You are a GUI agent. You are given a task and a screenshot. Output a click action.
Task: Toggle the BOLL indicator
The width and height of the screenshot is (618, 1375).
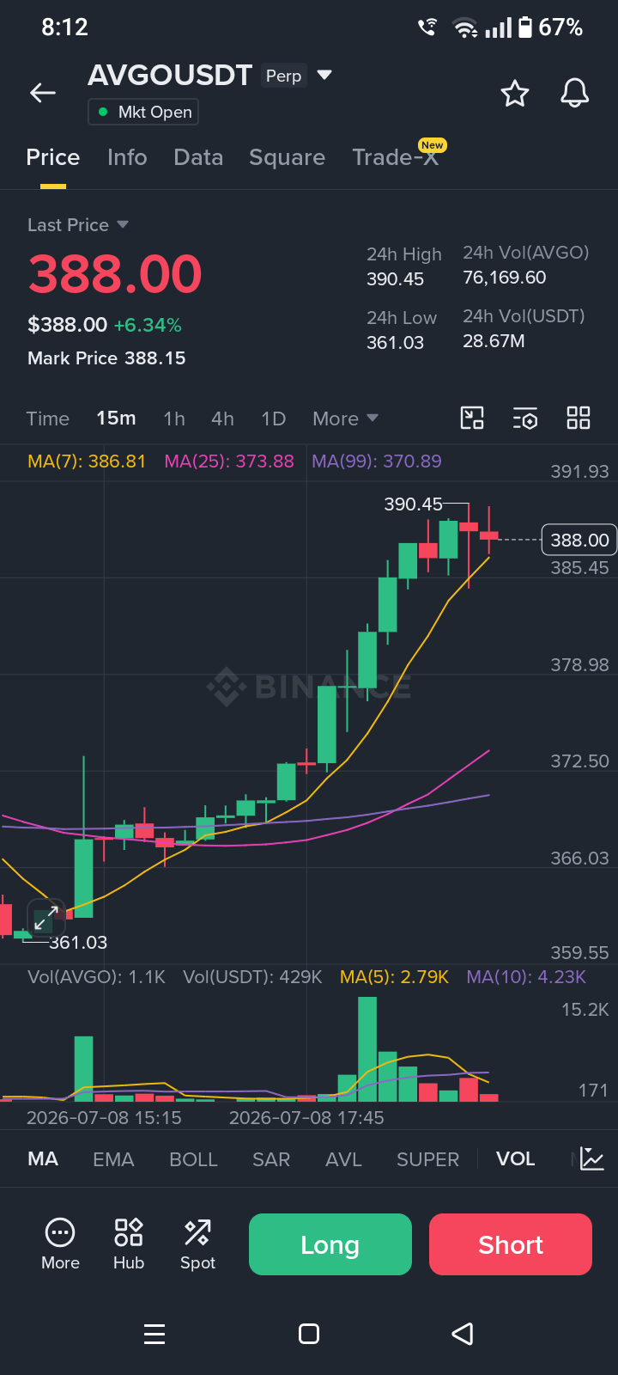click(x=193, y=1158)
